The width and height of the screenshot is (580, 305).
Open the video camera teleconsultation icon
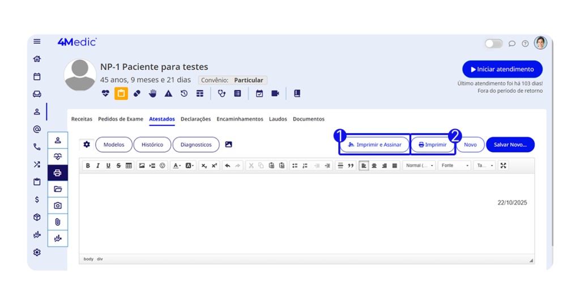click(275, 94)
